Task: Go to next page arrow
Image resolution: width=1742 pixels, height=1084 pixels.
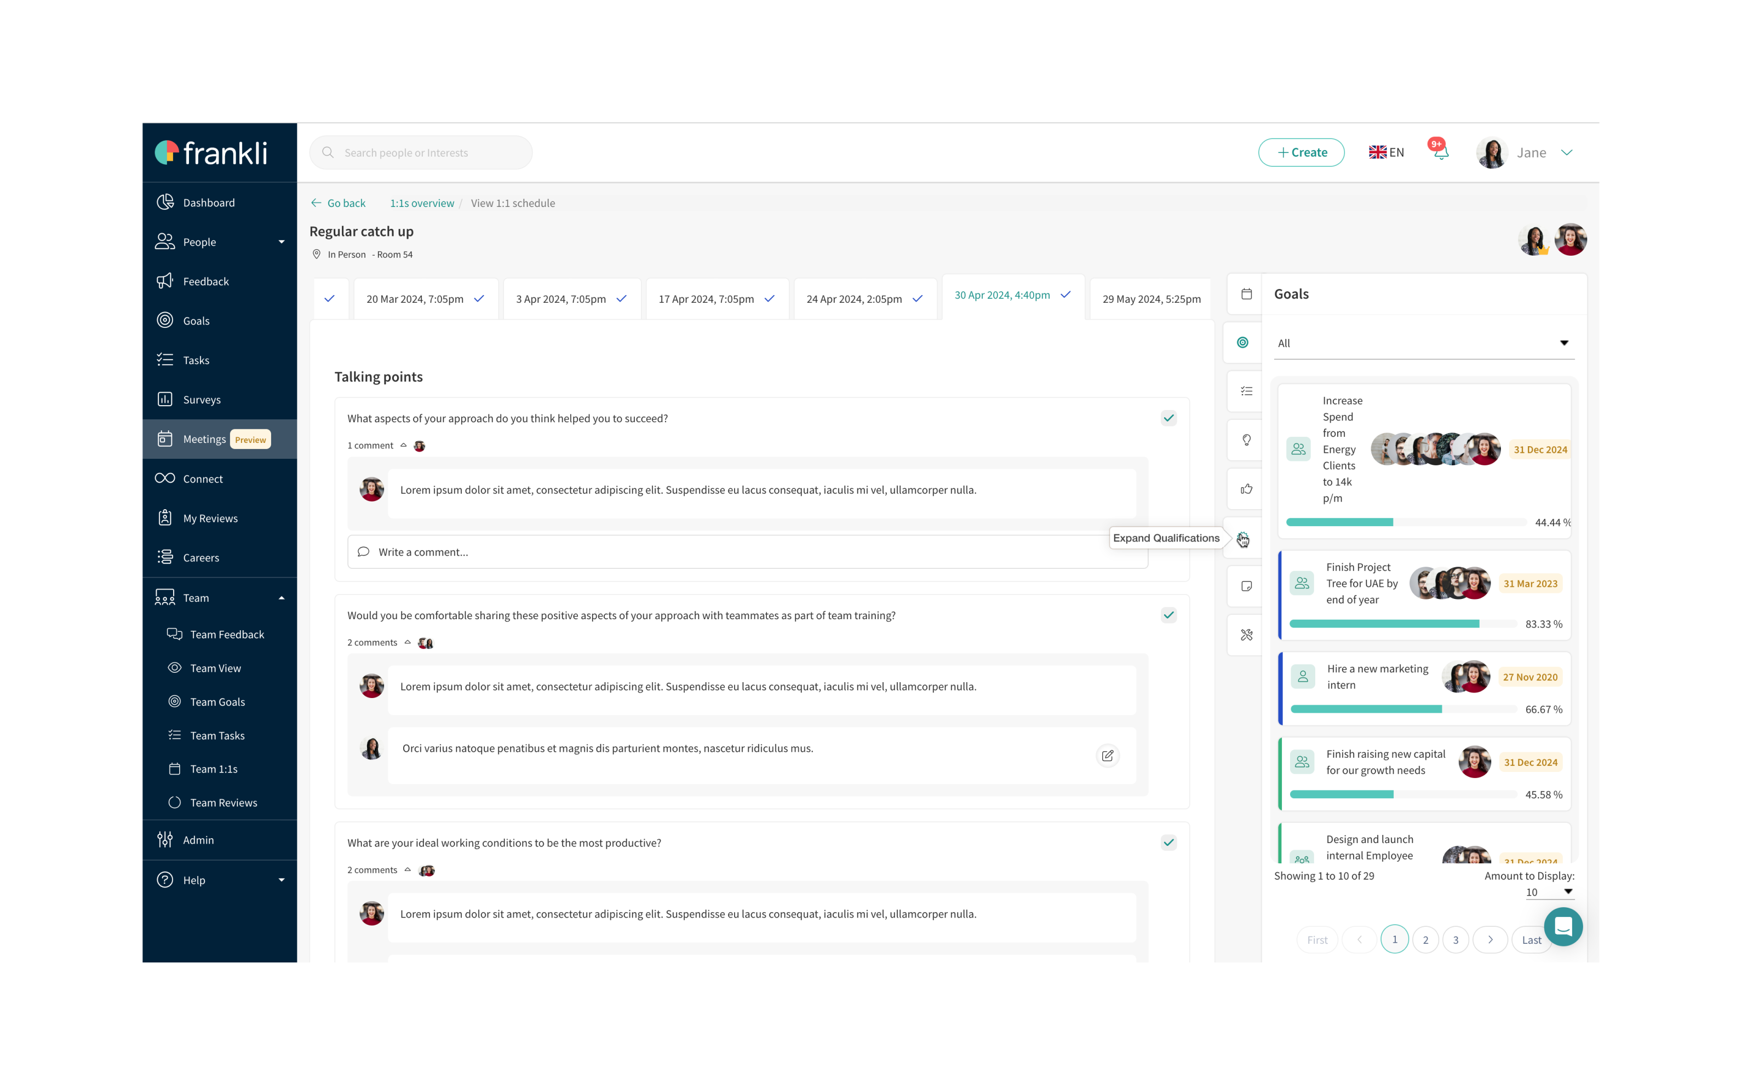Action: (1489, 940)
